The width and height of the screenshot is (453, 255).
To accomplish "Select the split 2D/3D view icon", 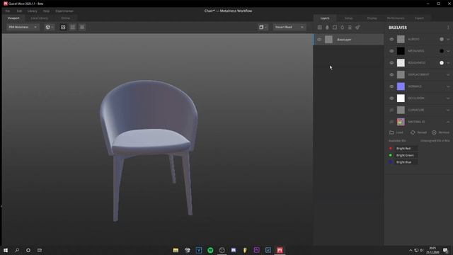I will [x=72, y=27].
